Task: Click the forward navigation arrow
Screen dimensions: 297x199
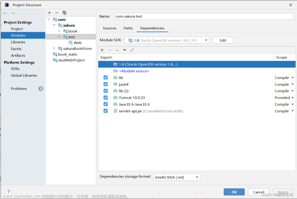Action: [x=13, y=13]
